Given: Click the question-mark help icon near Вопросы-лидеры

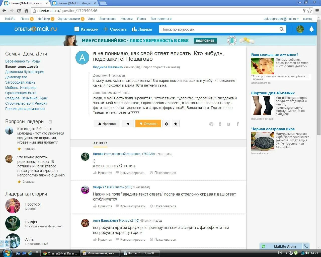Looking at the screenshot, I should [x=50, y=122].
